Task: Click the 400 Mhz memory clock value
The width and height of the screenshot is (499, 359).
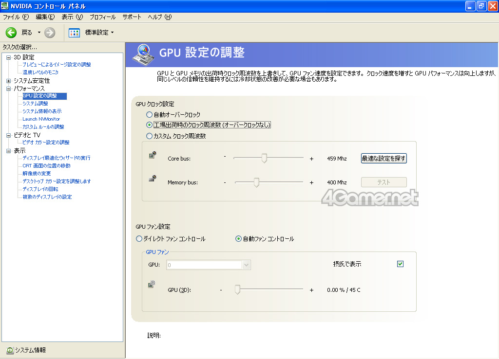Action: pos(337,182)
